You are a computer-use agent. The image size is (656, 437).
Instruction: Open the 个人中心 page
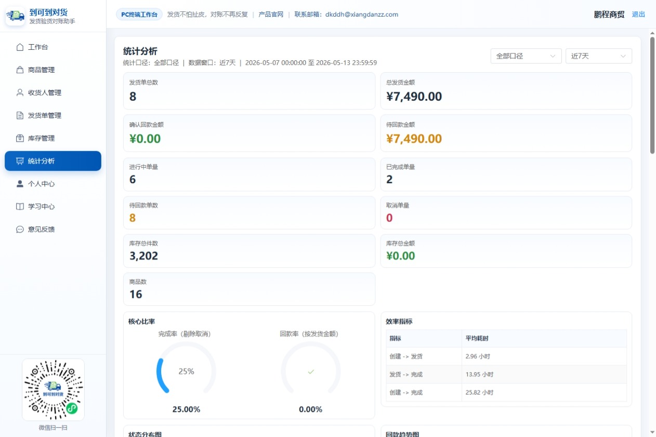53,184
